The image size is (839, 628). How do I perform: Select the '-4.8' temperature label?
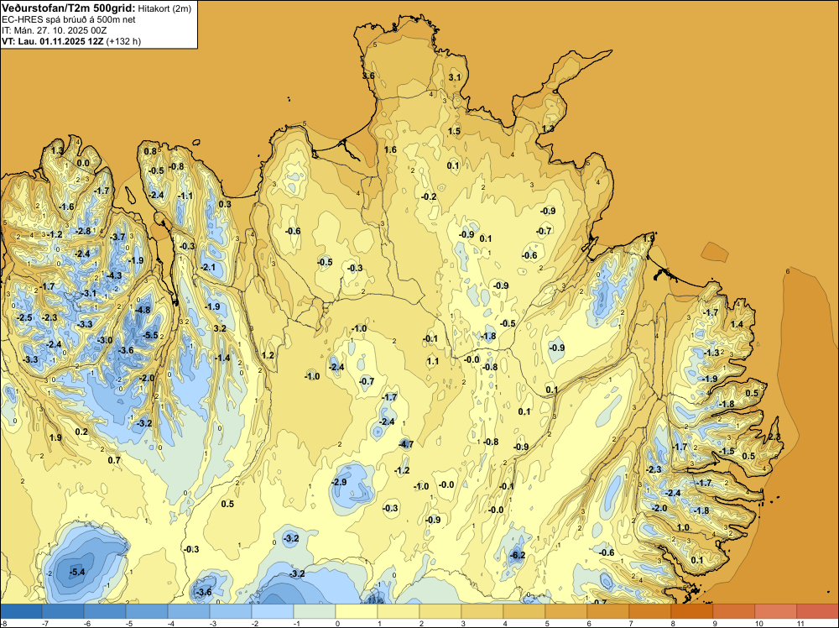[x=143, y=310]
